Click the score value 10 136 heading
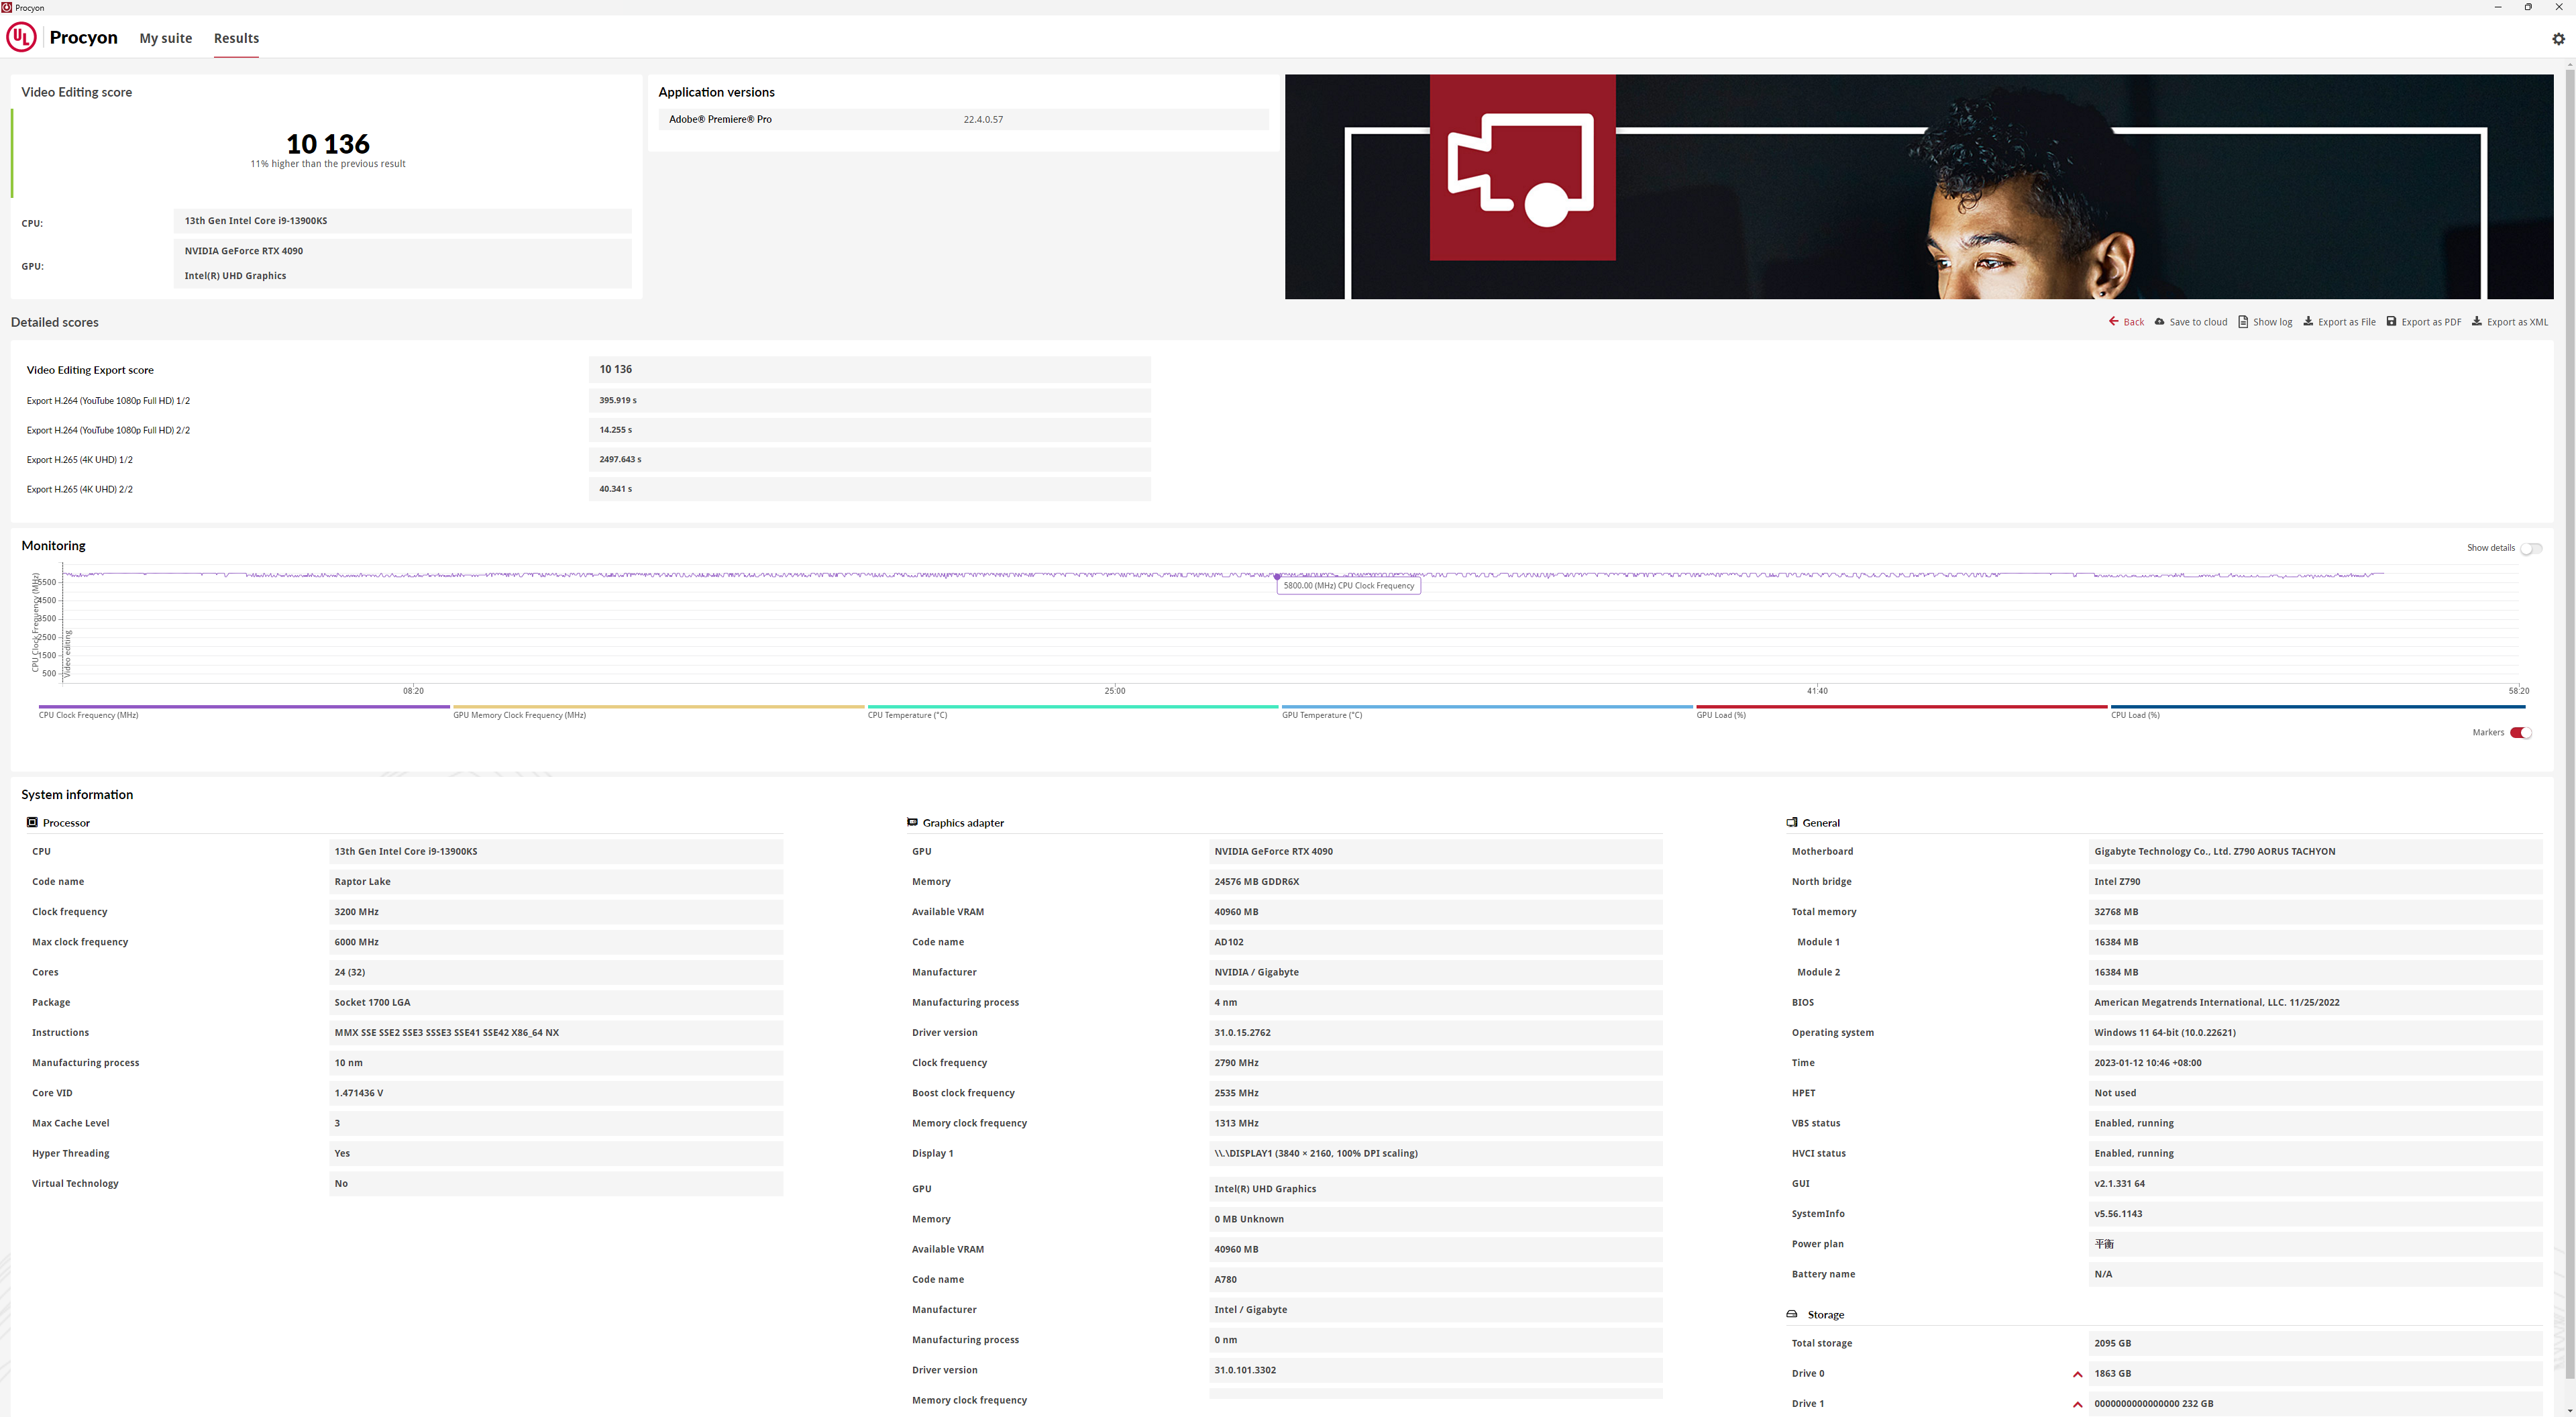The height and width of the screenshot is (1417, 2576). pyautogui.click(x=328, y=143)
